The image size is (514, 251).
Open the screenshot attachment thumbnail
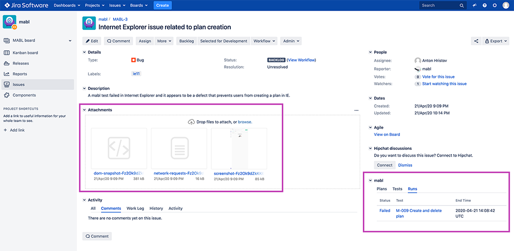click(239, 148)
